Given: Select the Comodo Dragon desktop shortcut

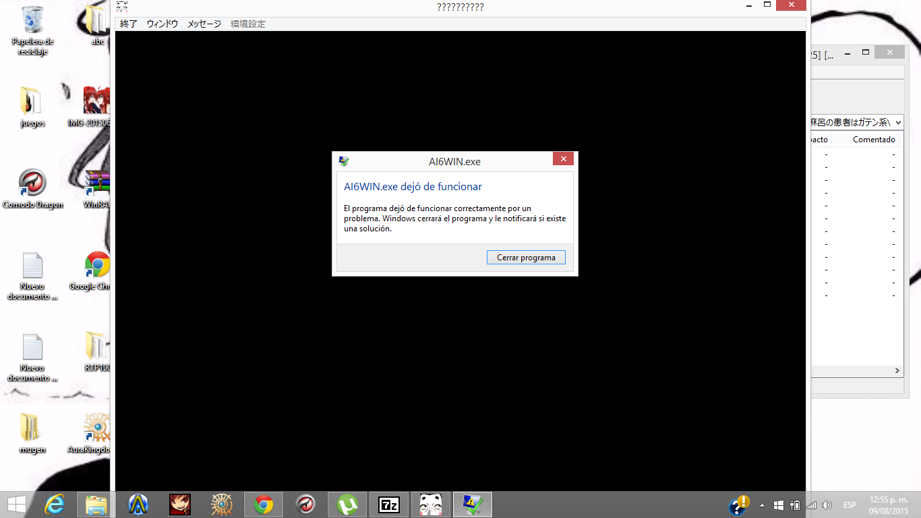Looking at the screenshot, I should (32, 183).
